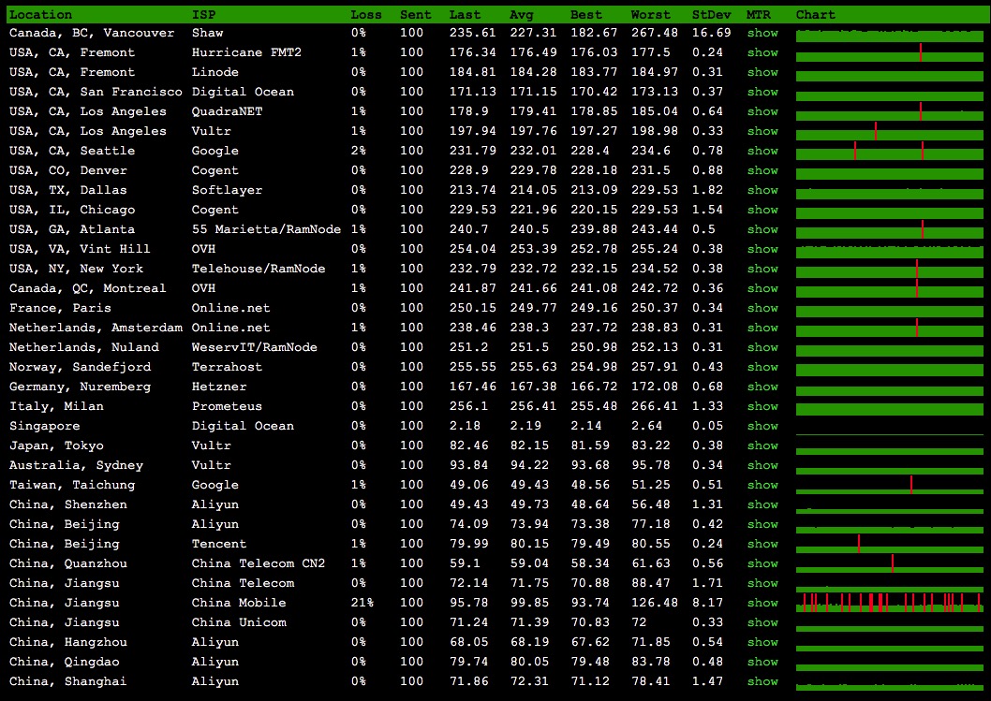Image resolution: width=991 pixels, height=701 pixels.
Task: Show MTR for Los Angeles QuadraNET
Action: (x=762, y=111)
